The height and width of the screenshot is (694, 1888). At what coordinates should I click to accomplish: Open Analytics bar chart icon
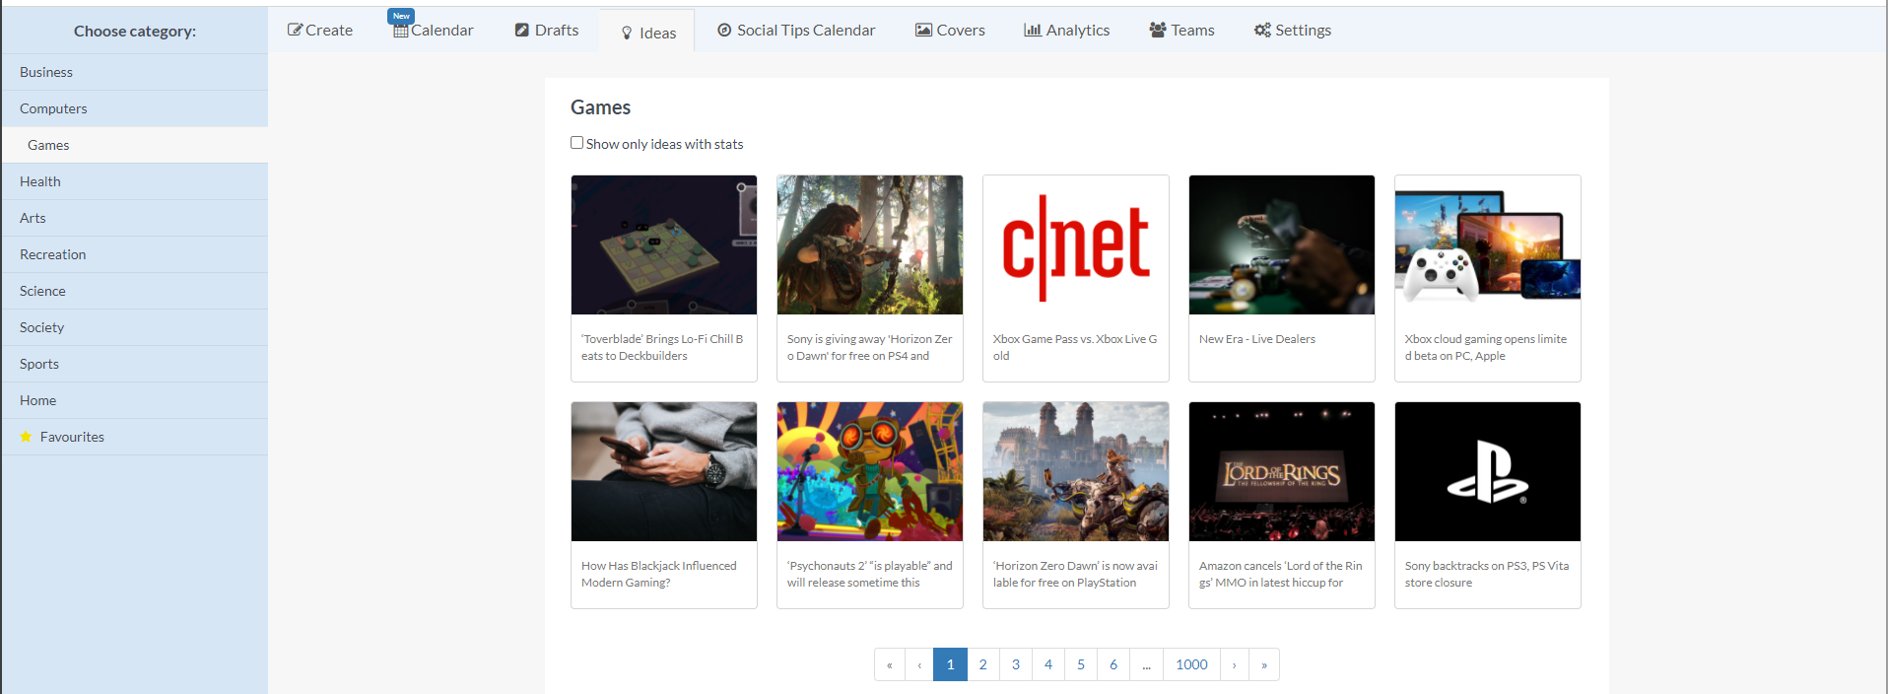(1033, 31)
